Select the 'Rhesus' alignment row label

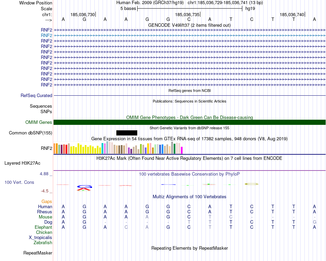(45, 212)
